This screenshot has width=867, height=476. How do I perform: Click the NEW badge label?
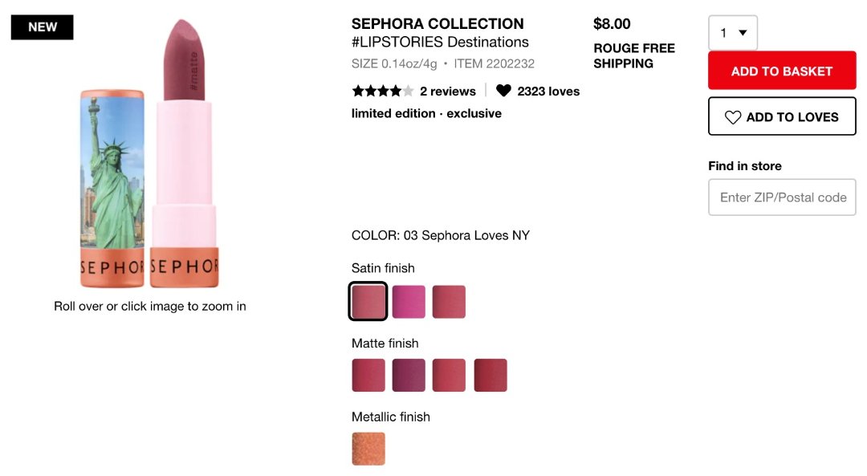(x=43, y=27)
